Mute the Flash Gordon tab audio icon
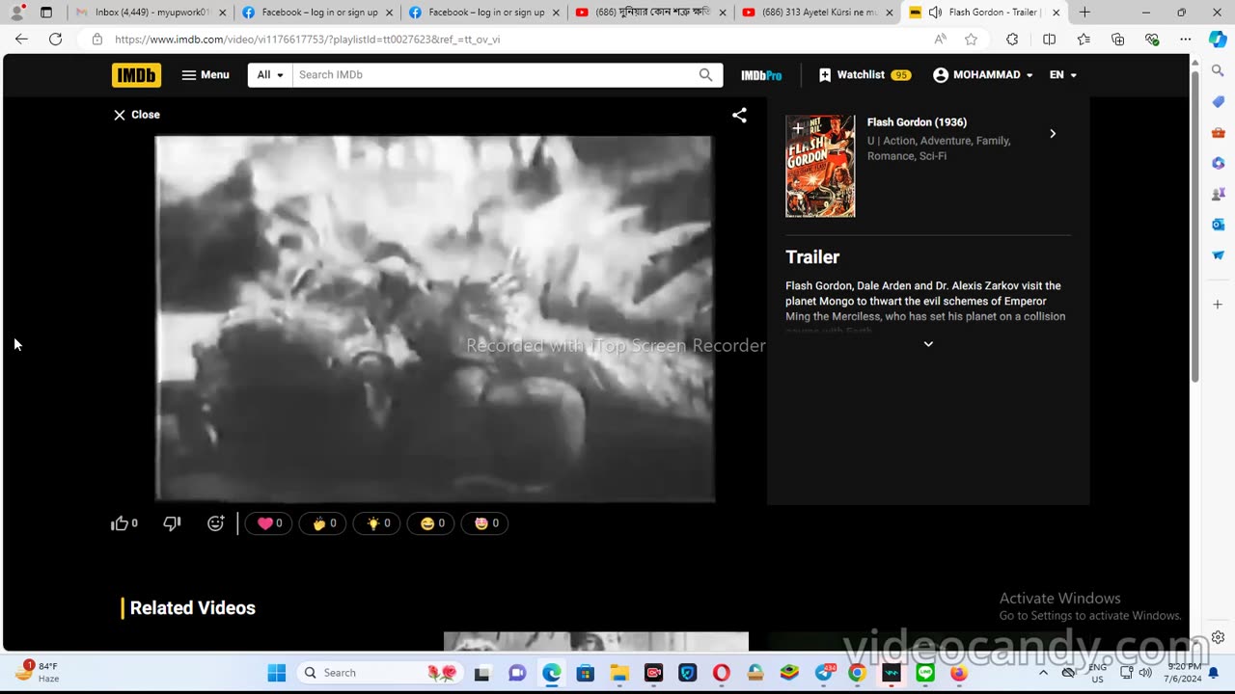The height and width of the screenshot is (694, 1235). click(935, 13)
